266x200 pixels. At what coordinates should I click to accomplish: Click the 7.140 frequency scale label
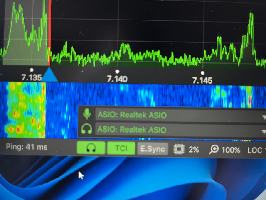[116, 79]
